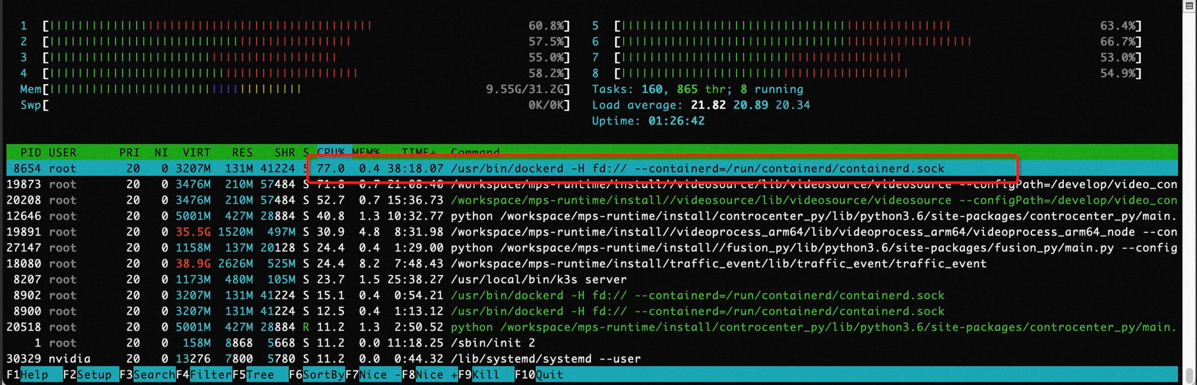Click F9 Kill in footer
Image resolution: width=1197 pixels, height=385 pixels.
pos(485,375)
